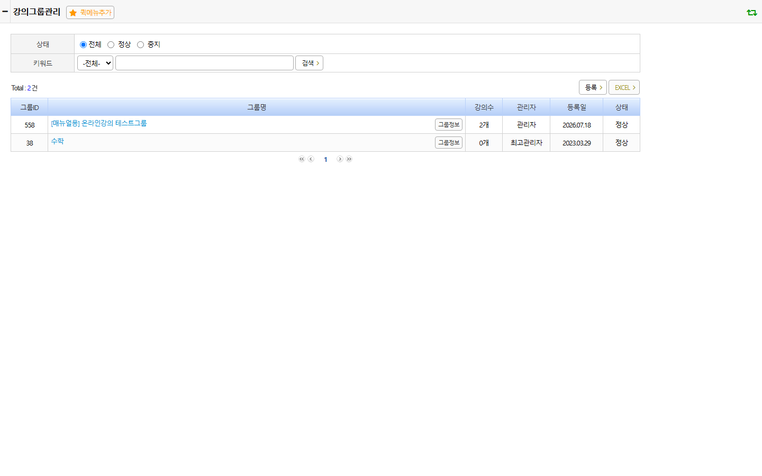Click 그룹정보 button for group 558
Screen dimensions: 762x476
click(x=449, y=124)
